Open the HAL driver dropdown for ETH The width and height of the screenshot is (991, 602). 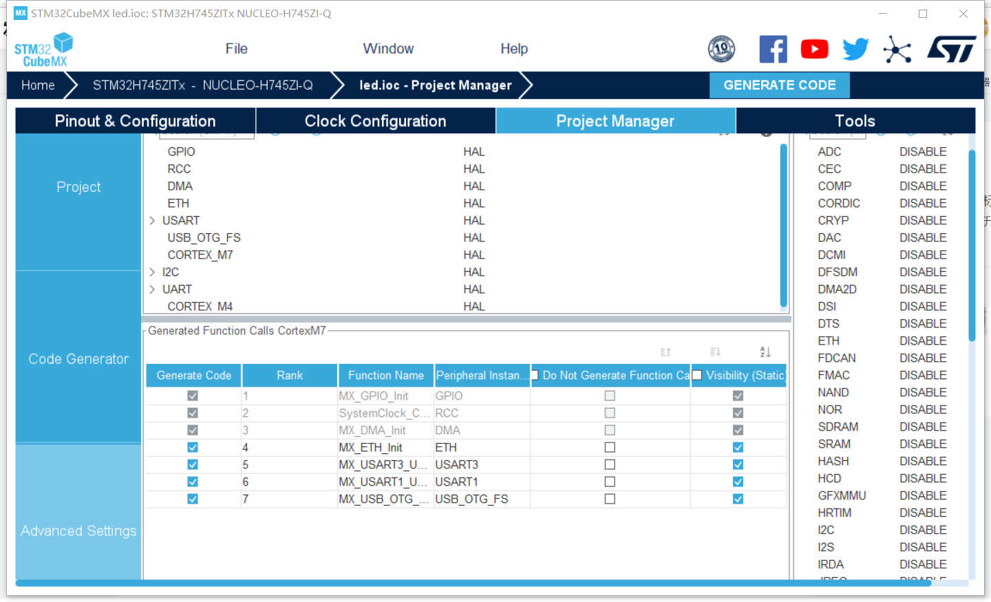tap(474, 203)
